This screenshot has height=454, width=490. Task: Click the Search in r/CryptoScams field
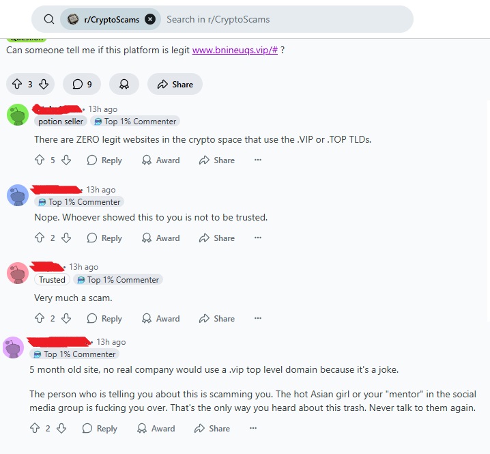coord(286,19)
